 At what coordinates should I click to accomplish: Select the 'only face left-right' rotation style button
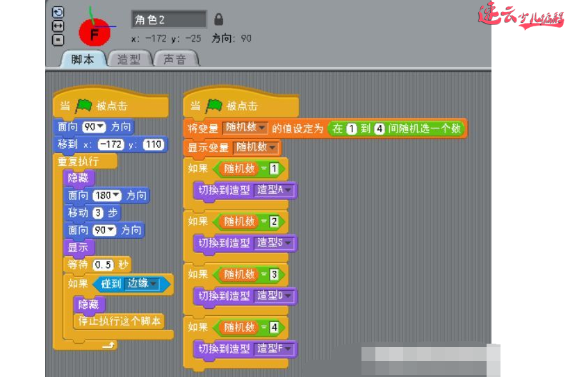coord(58,26)
